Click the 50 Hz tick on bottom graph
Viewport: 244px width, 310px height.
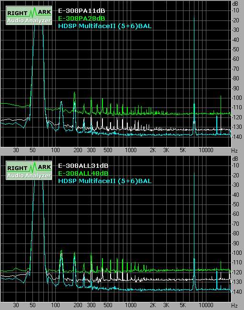tap(33, 305)
